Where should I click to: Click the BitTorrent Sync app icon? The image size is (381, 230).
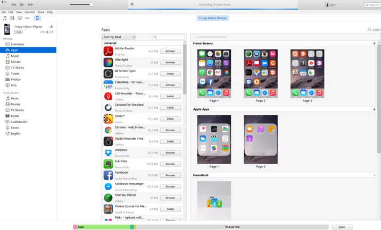(x=108, y=74)
